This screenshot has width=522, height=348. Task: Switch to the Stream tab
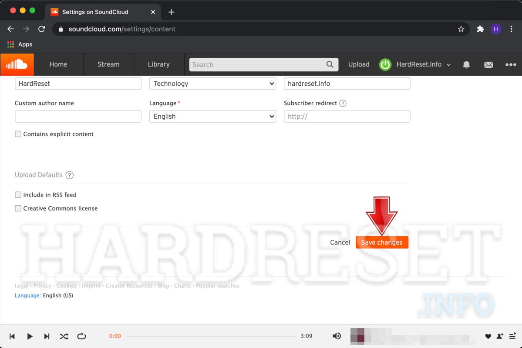108,64
